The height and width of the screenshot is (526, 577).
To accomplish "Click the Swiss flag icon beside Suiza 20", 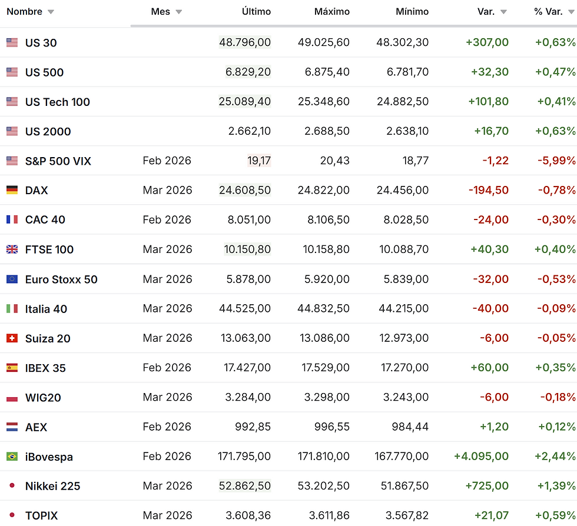I will 12,338.
